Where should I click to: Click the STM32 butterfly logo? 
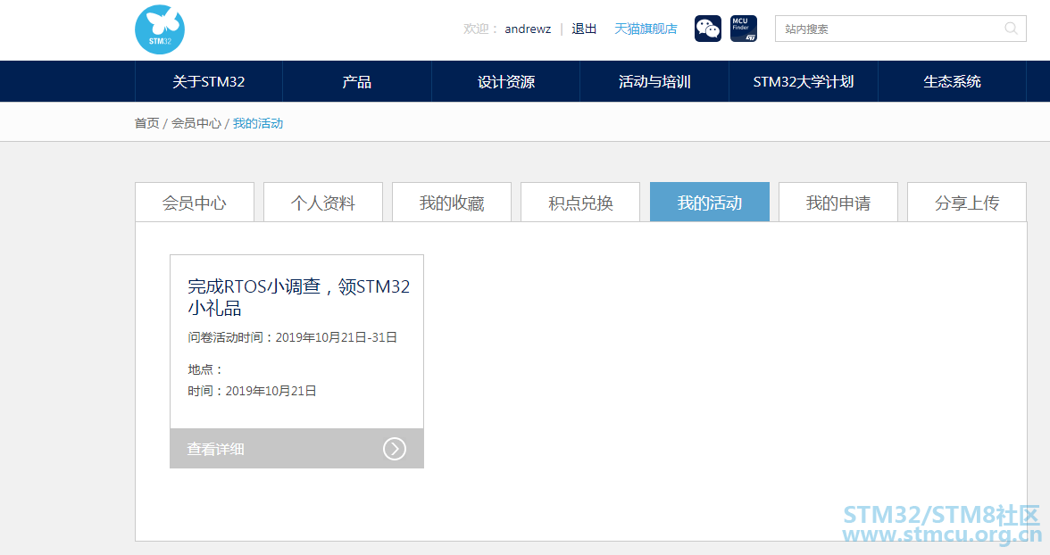click(x=159, y=29)
